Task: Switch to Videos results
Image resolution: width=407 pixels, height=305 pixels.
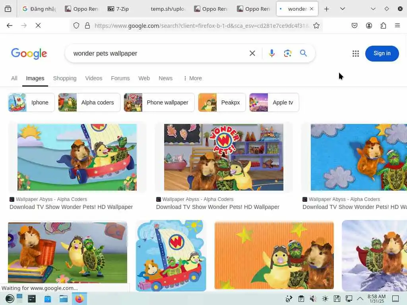Action: 94,78
